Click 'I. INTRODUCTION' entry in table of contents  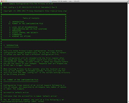click(17, 22)
